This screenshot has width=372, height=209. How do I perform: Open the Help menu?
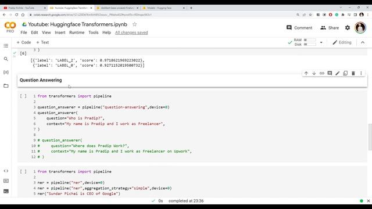pyautogui.click(x=106, y=33)
